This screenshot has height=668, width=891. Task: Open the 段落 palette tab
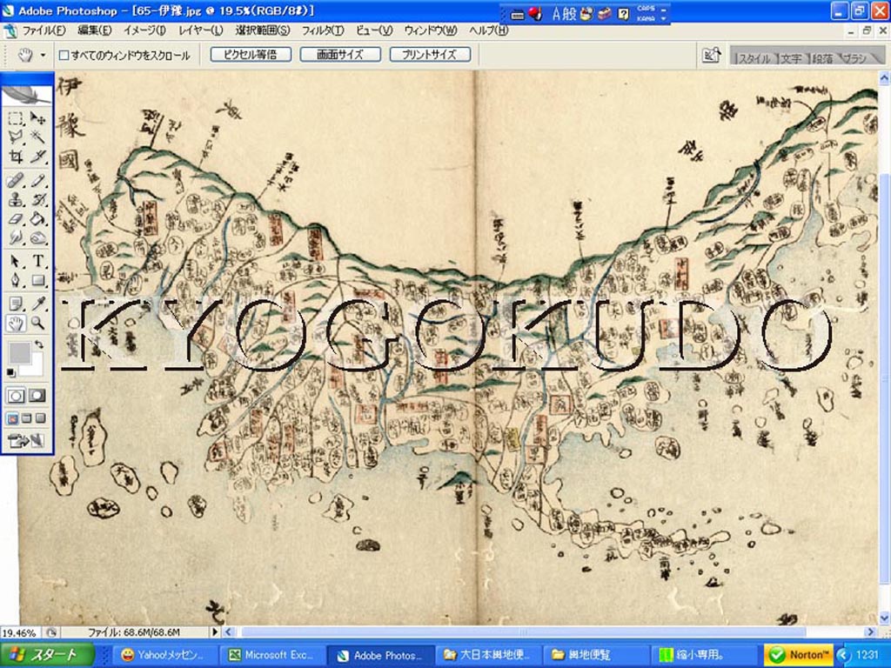pos(822,58)
